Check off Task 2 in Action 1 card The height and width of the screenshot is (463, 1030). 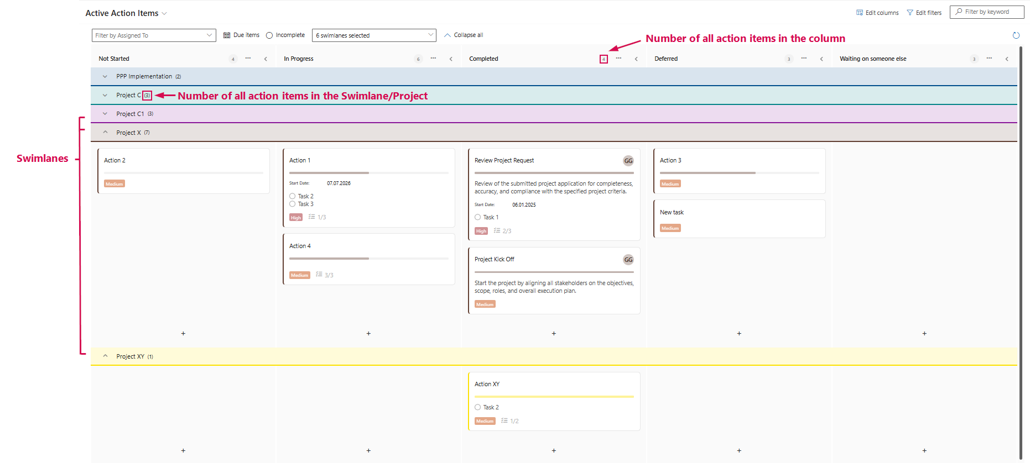293,196
